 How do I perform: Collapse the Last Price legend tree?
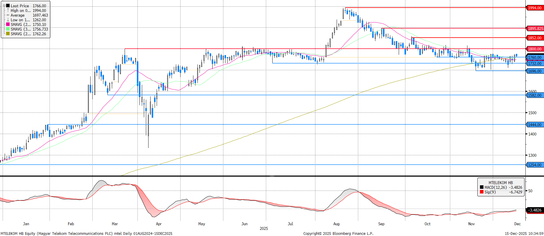coord(4,6)
